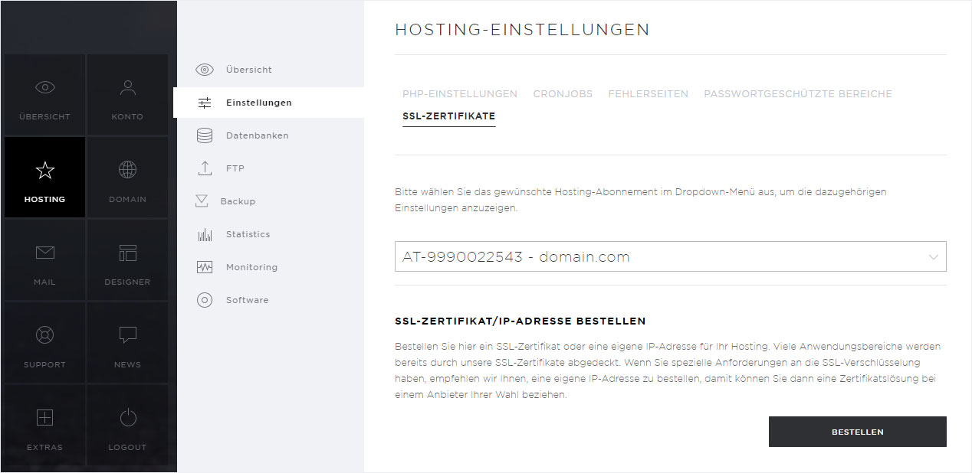Switch to the Cronjobs tab

coord(563,94)
